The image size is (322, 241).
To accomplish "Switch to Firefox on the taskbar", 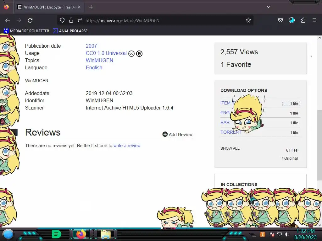I will (81, 234).
